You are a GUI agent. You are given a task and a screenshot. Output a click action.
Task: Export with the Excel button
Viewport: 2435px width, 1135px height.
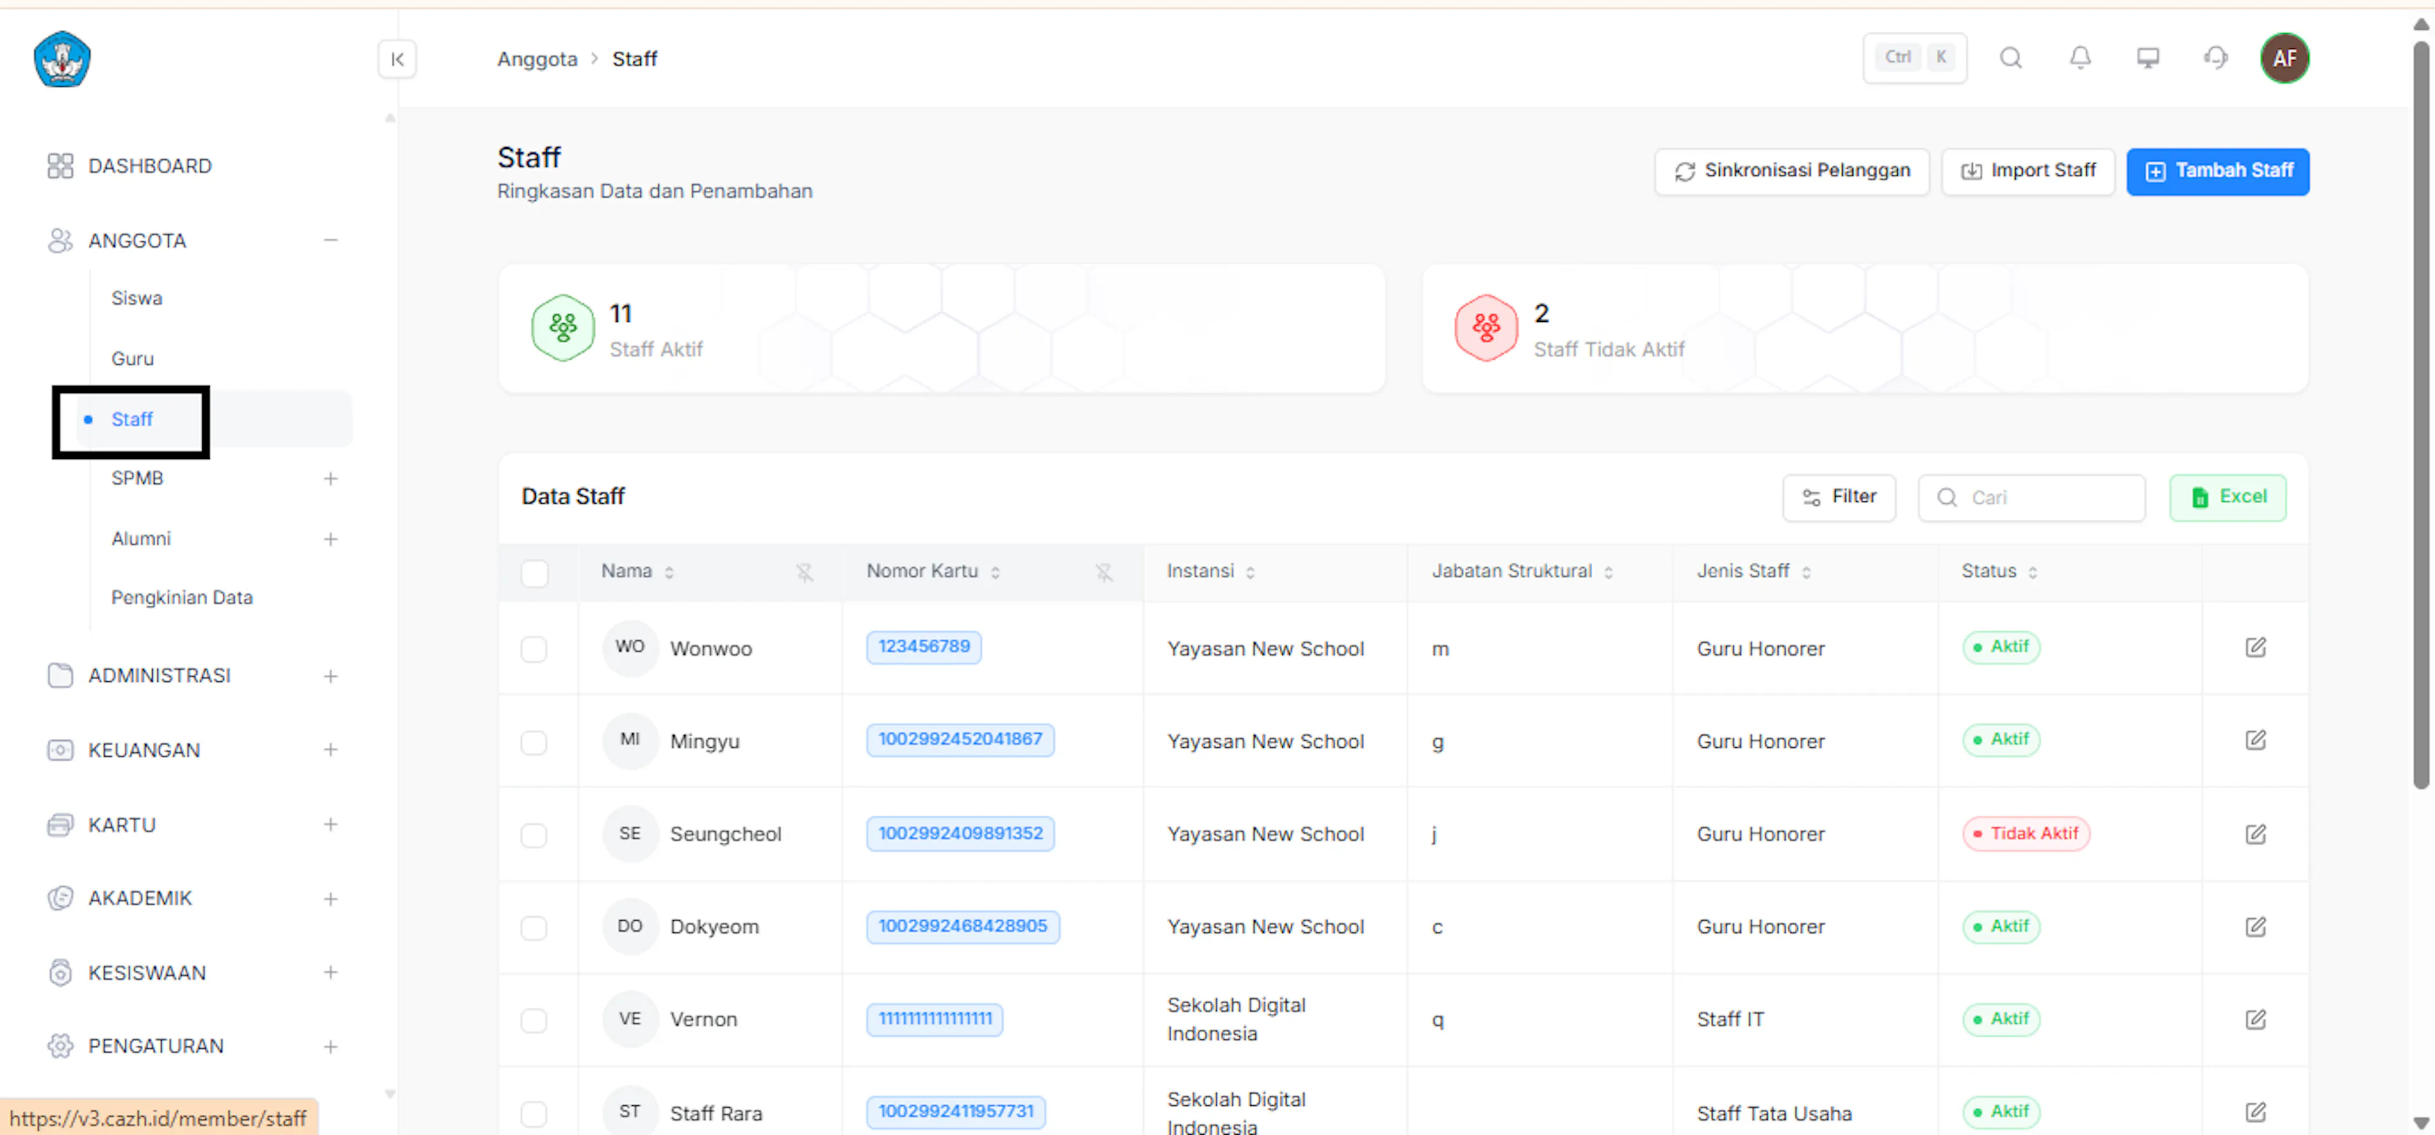(2227, 497)
